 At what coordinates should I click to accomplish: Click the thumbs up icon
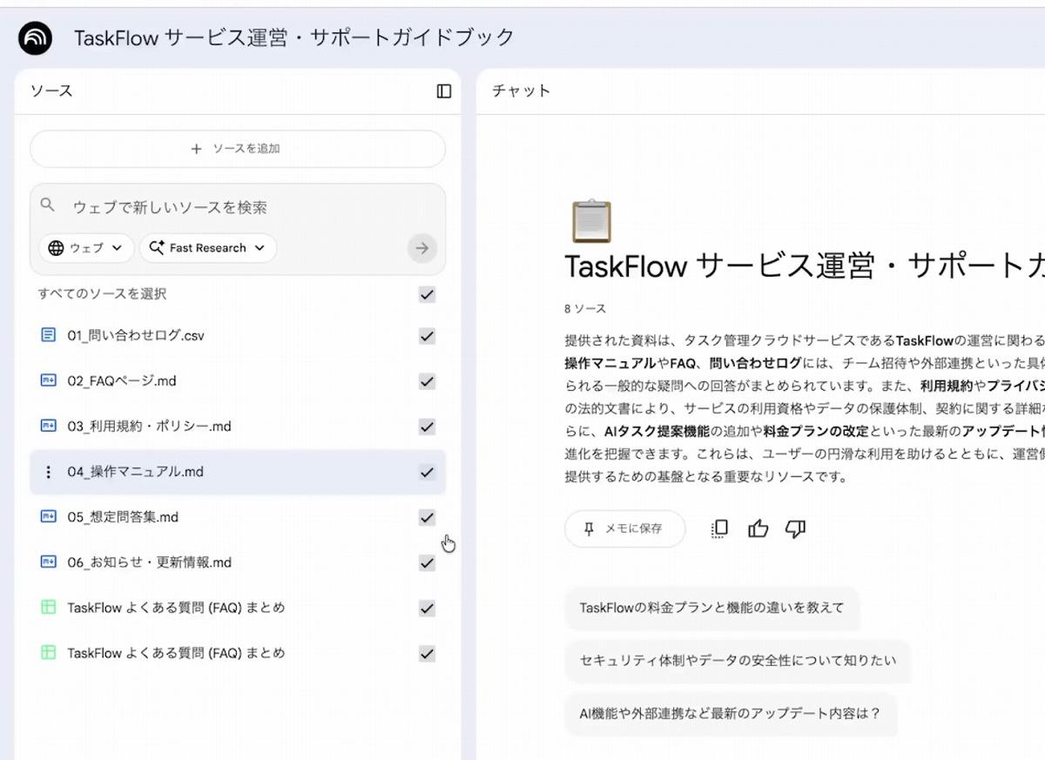click(758, 528)
